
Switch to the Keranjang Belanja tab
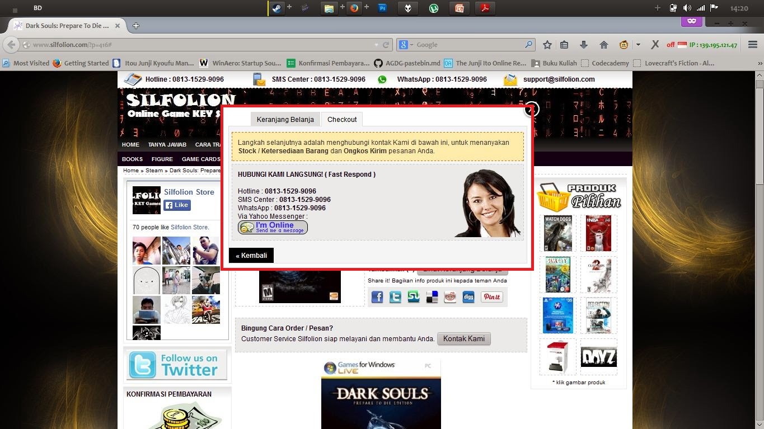click(x=285, y=119)
